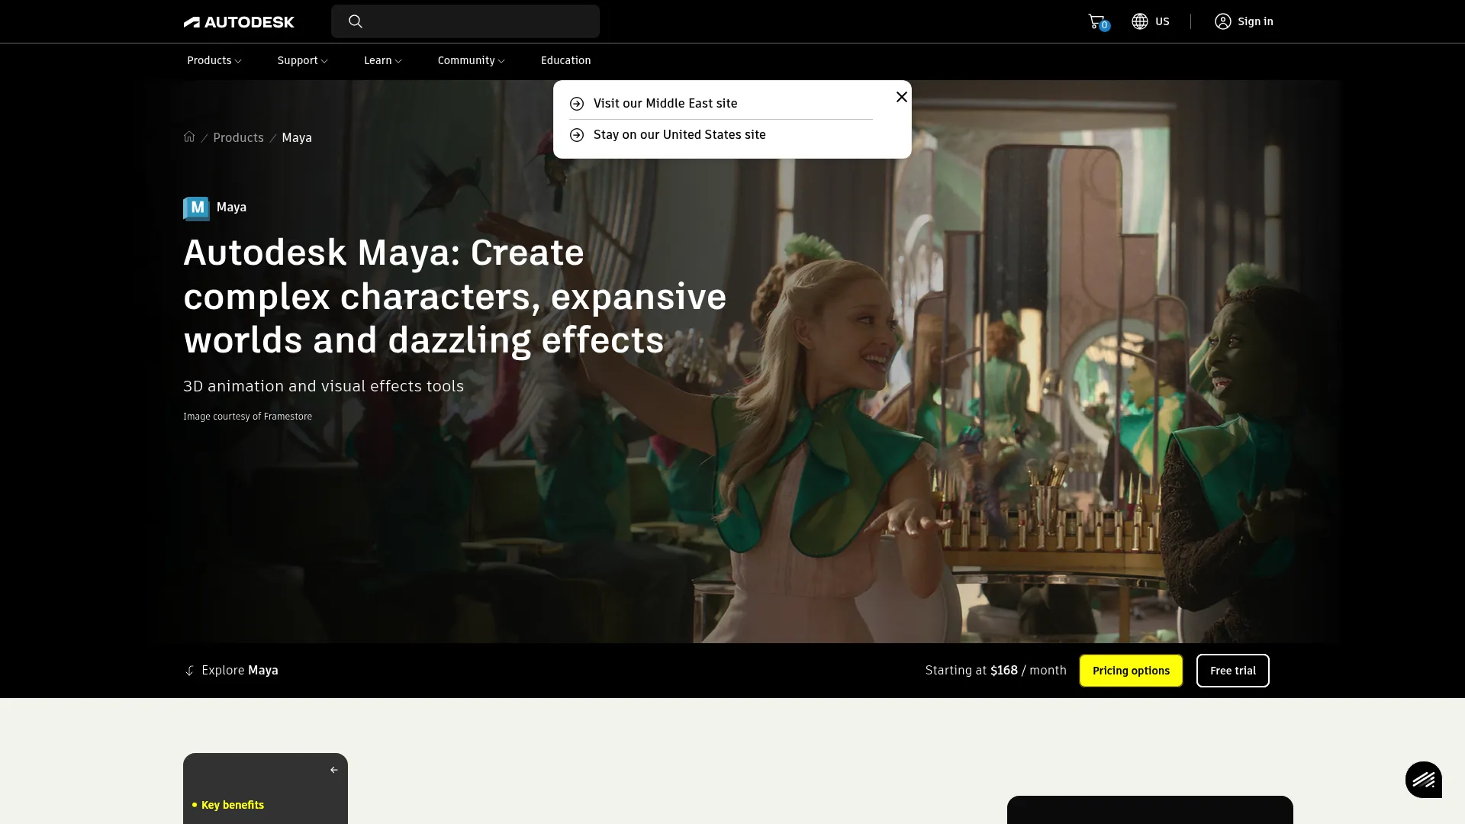This screenshot has width=1465, height=824.
Task: Click the hero headline 'Autodesk Maya: Create'
Action: click(x=384, y=253)
